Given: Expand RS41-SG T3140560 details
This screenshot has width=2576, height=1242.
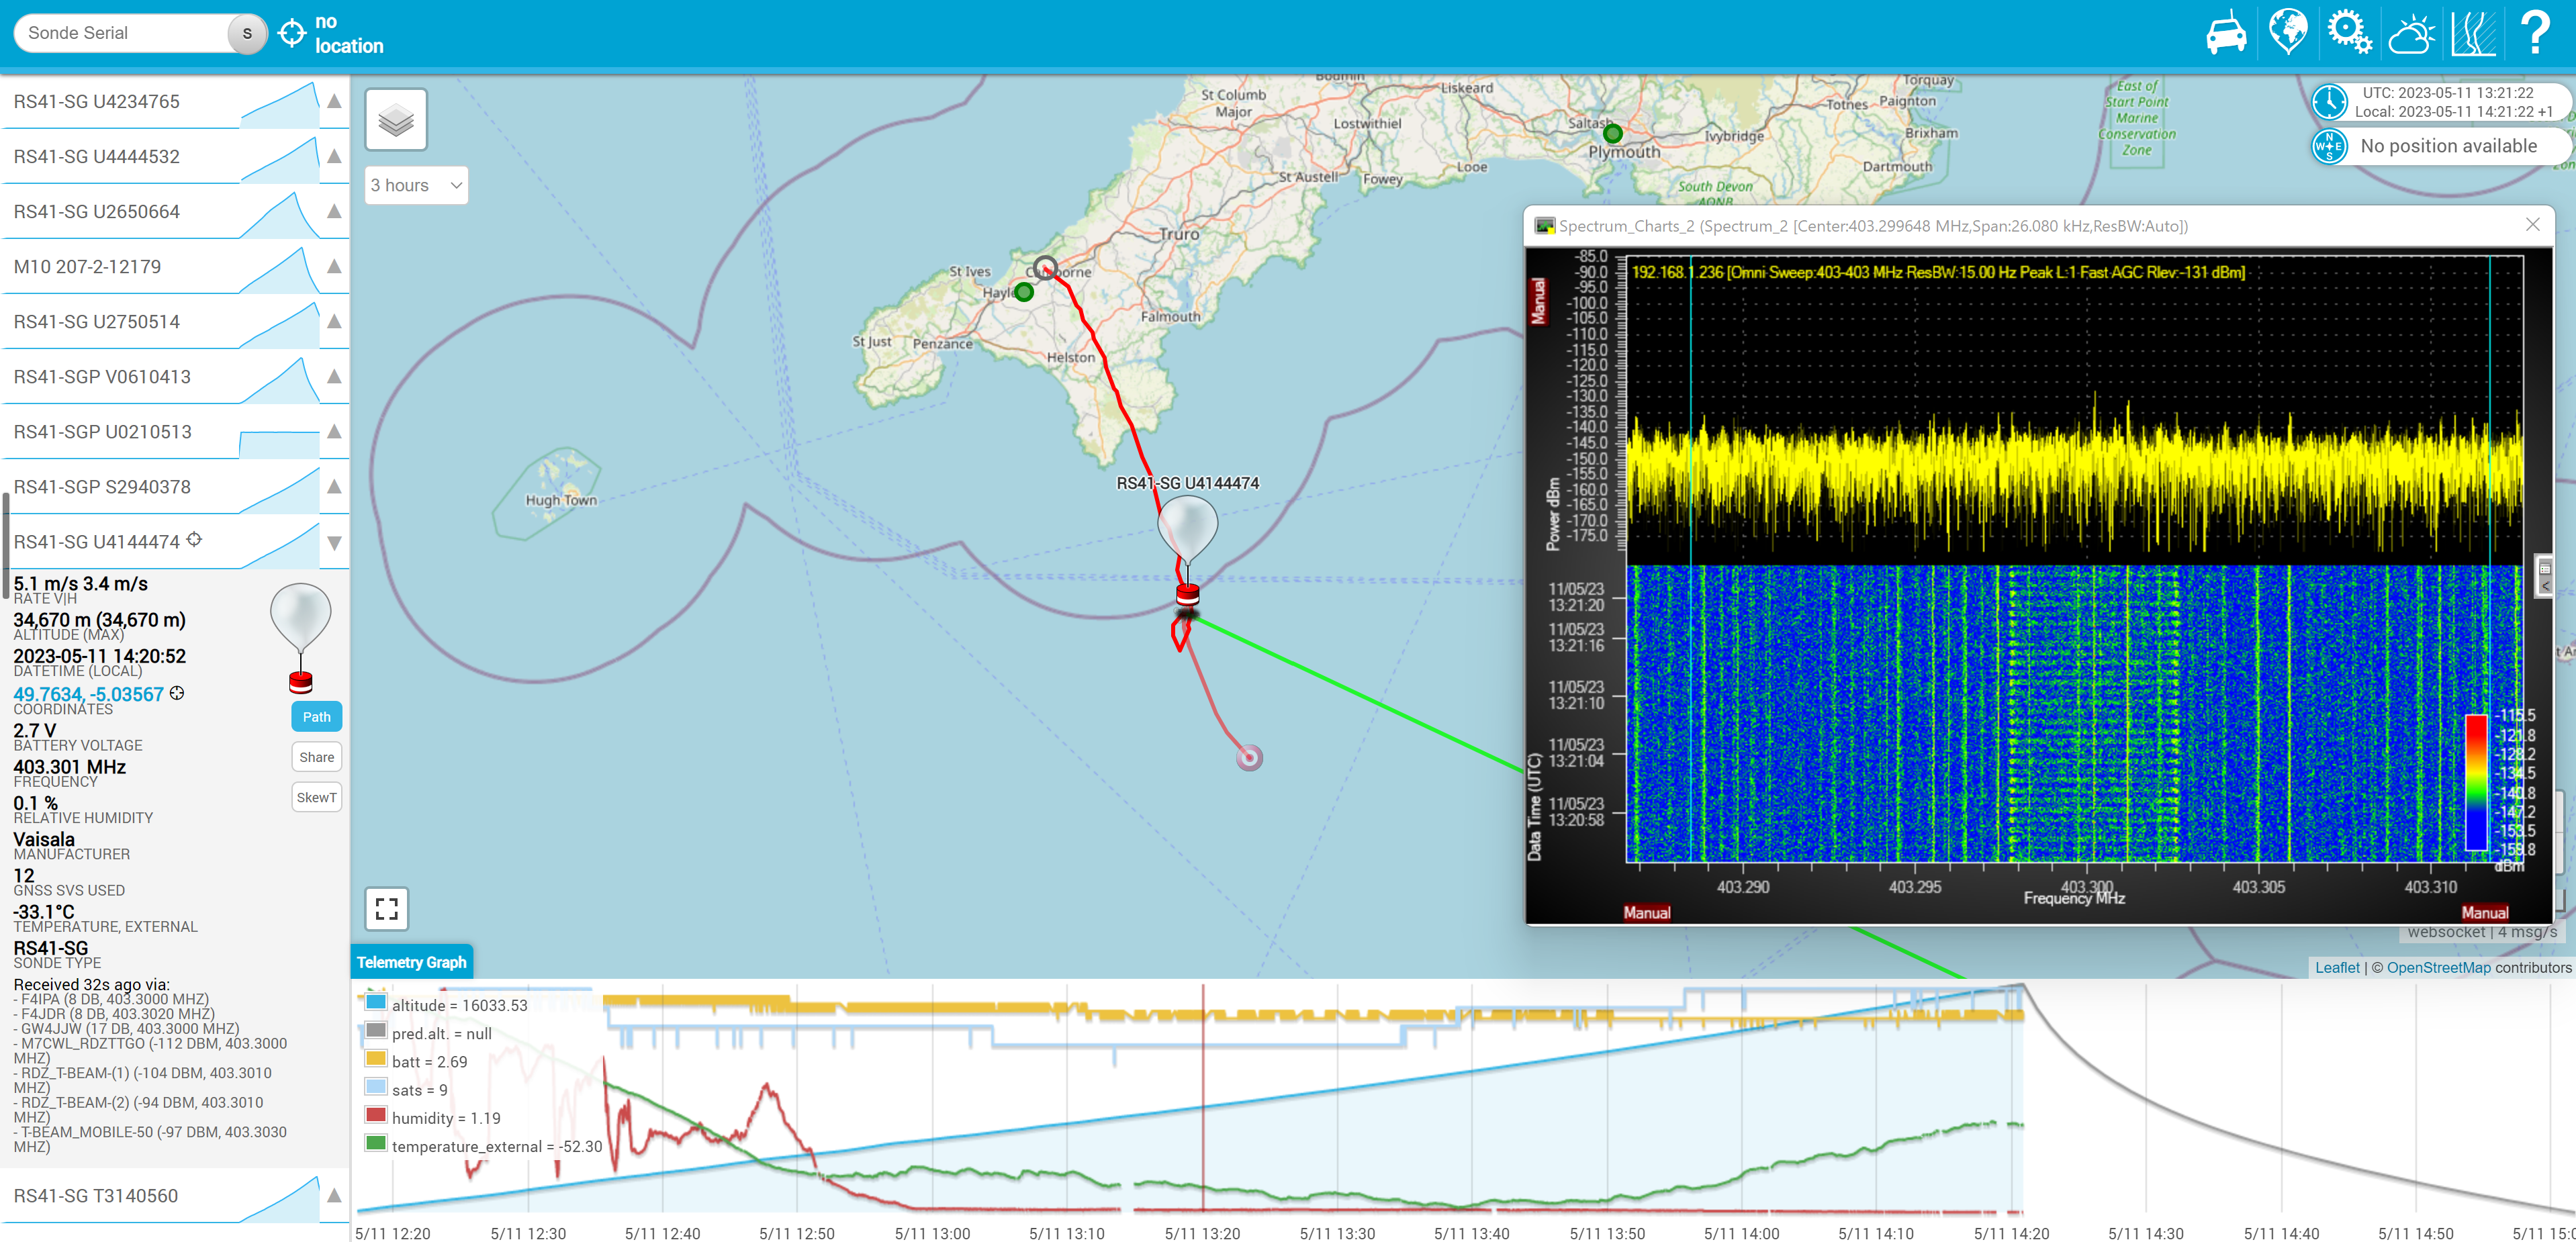Looking at the screenshot, I should pyautogui.click(x=334, y=1195).
